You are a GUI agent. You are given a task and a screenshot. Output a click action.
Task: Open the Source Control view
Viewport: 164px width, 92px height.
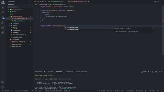[3, 18]
